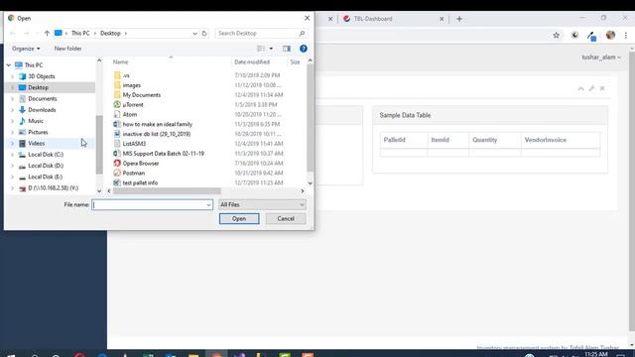Screen dimensions: 635x357
Task: Click the Open button
Action: [239, 218]
